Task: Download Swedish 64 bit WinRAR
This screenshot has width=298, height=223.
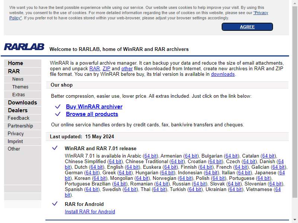Action: click(x=130, y=190)
